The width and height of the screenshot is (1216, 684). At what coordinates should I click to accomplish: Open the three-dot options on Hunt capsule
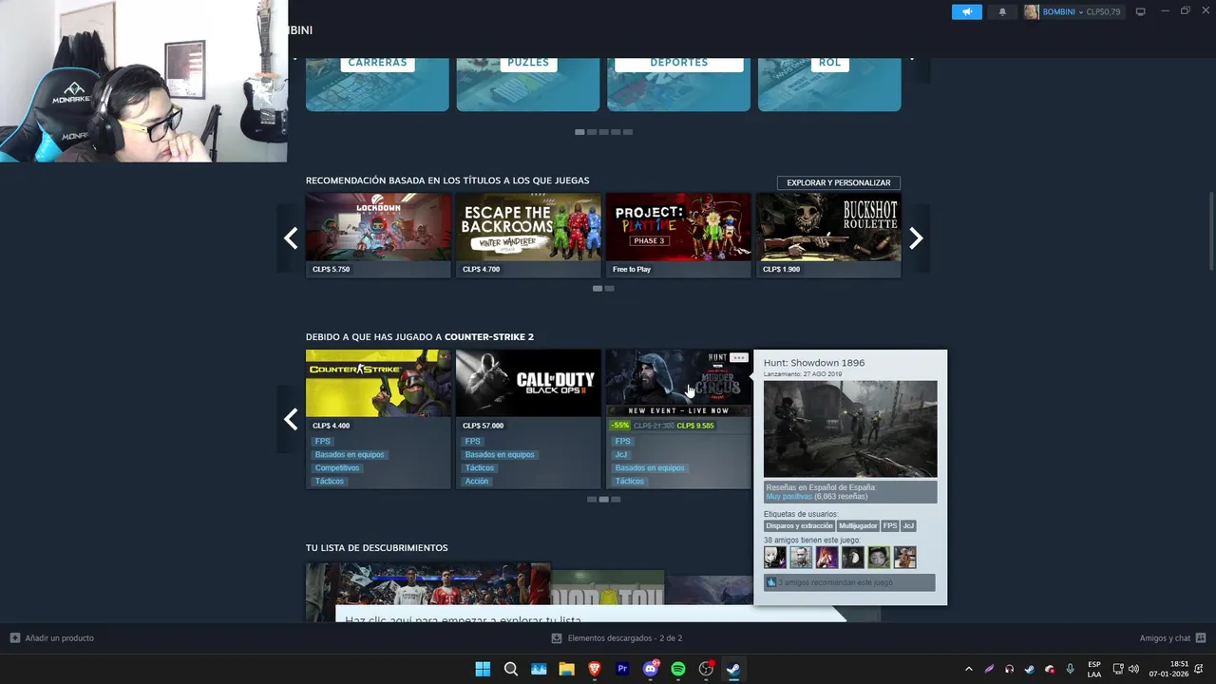(x=739, y=358)
